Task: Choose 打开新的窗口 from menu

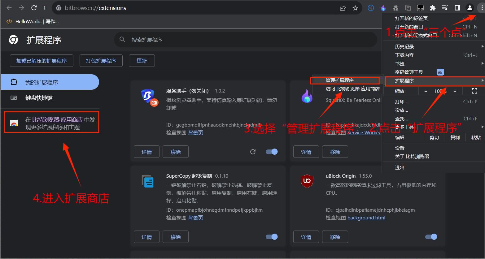Action: click(x=434, y=27)
